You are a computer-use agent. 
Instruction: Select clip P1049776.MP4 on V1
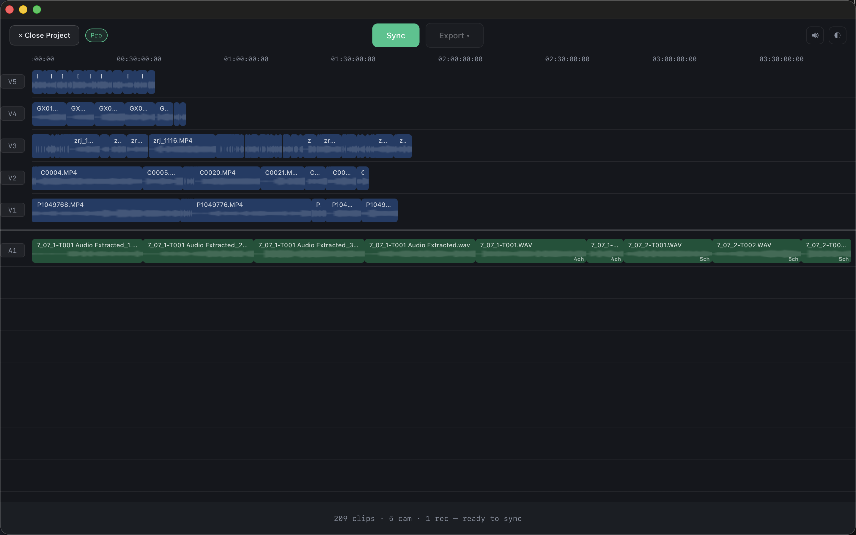252,210
